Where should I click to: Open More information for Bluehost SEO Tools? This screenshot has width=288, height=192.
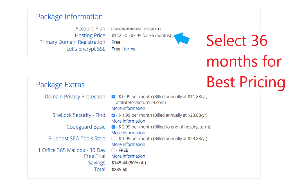[128, 144]
